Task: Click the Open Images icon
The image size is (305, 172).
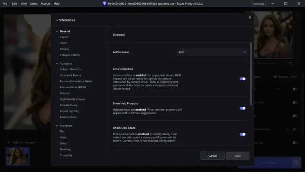Action: [16, 142]
